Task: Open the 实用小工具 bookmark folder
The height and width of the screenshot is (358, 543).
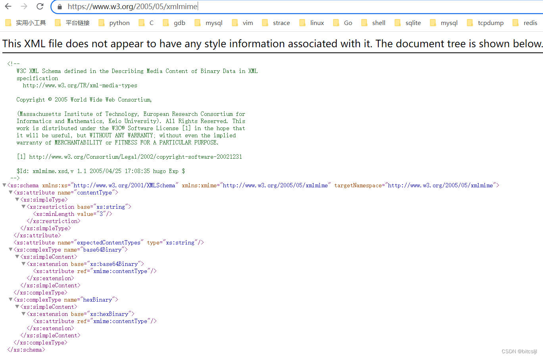Action: pyautogui.click(x=26, y=23)
